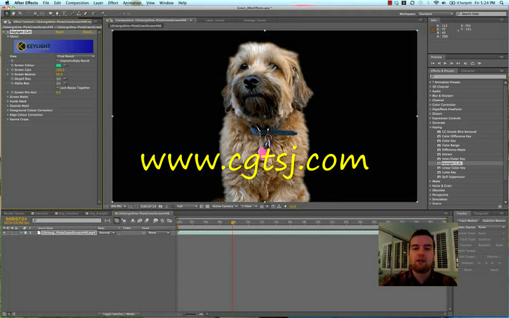Toggle Unpremultiply Result checkbox
The image size is (509, 318).
coord(58,60)
